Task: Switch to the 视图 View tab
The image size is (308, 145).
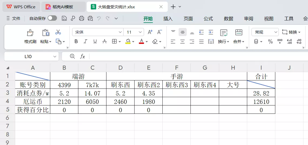Action: (x=269, y=19)
